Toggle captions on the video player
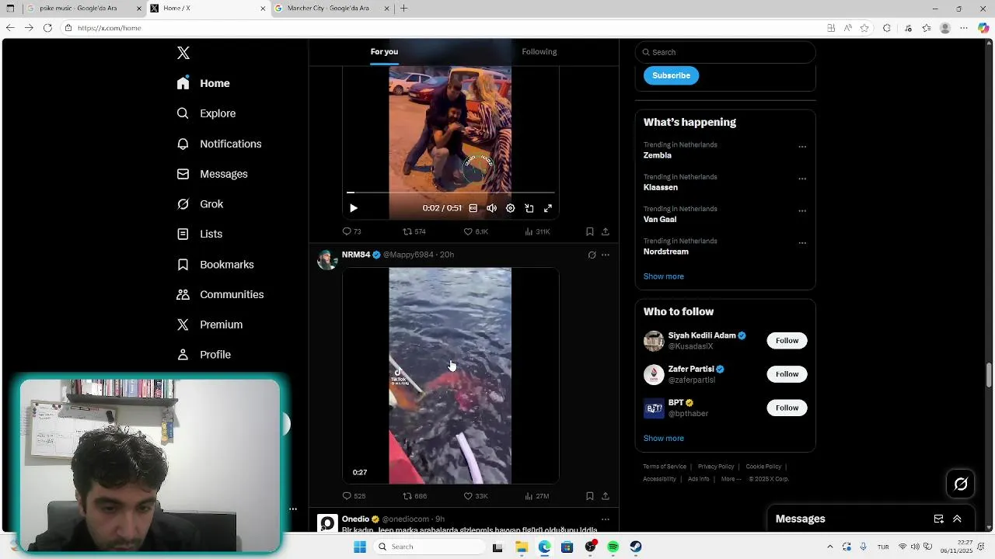The height and width of the screenshot is (559, 995). click(473, 208)
